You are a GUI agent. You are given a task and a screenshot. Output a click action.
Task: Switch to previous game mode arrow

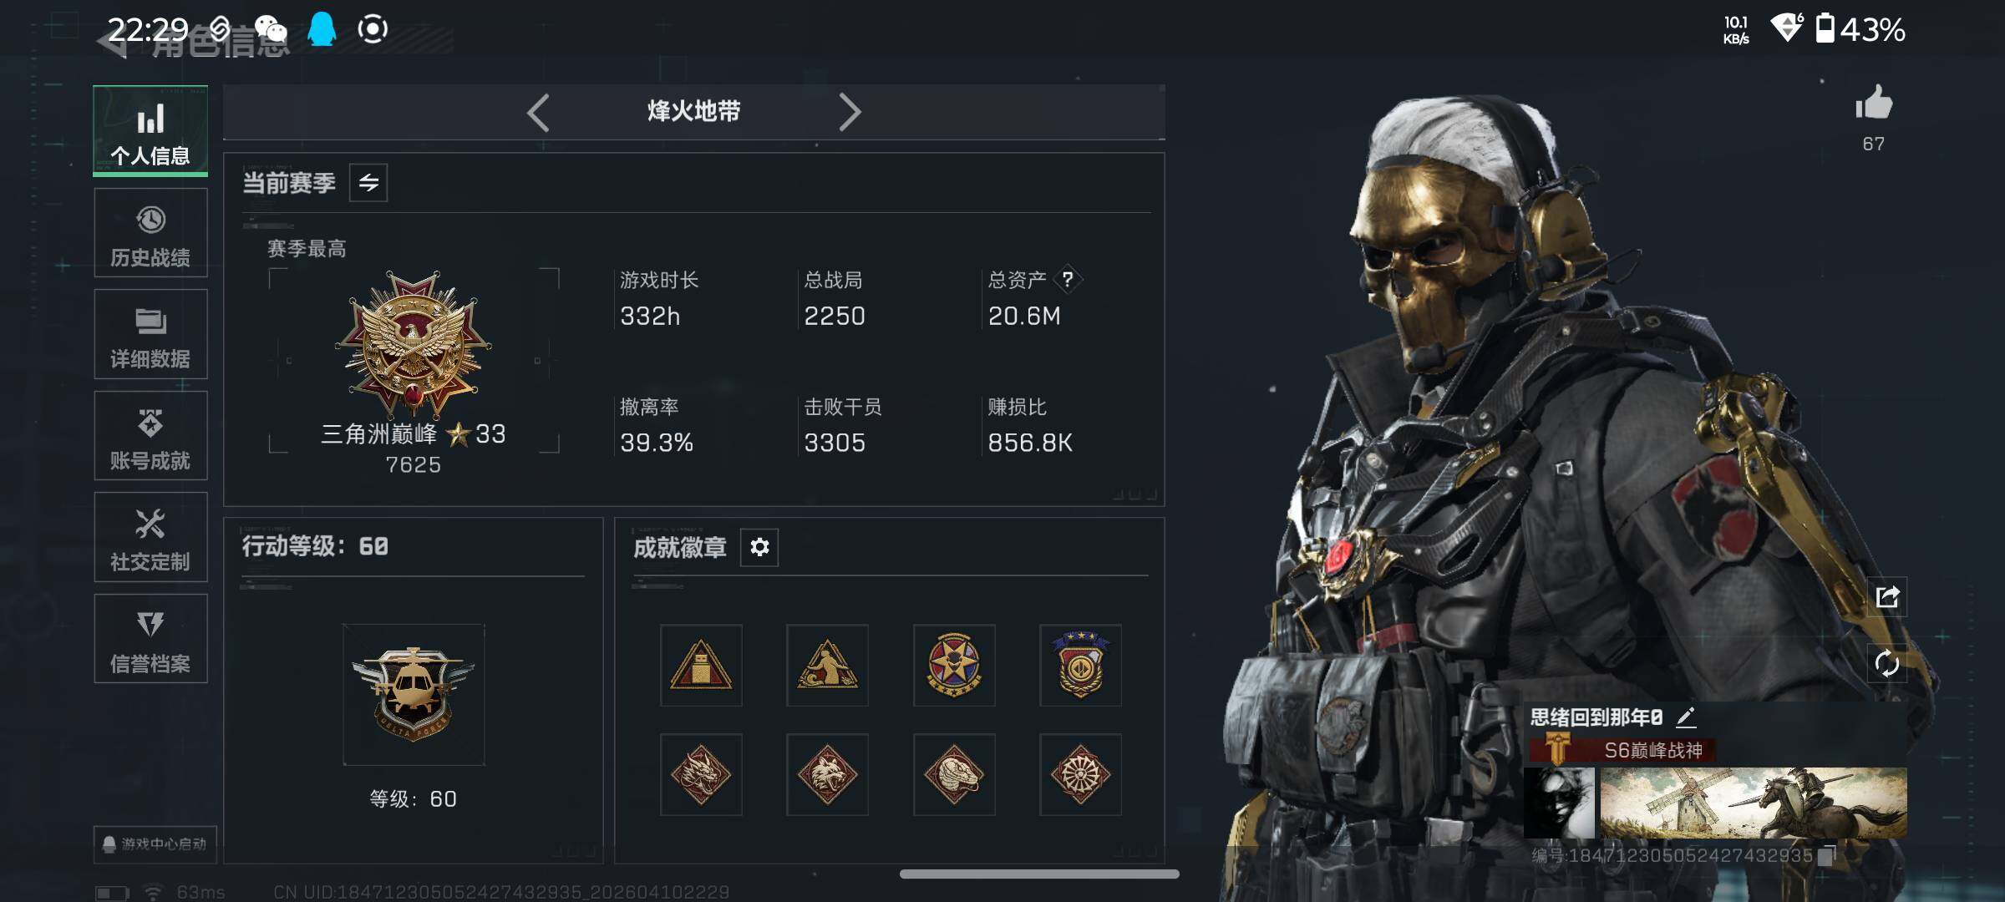(539, 112)
